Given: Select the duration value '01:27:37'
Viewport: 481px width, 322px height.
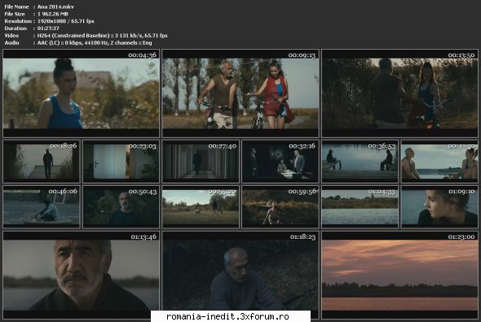Looking at the screenshot, I should pos(48,29).
